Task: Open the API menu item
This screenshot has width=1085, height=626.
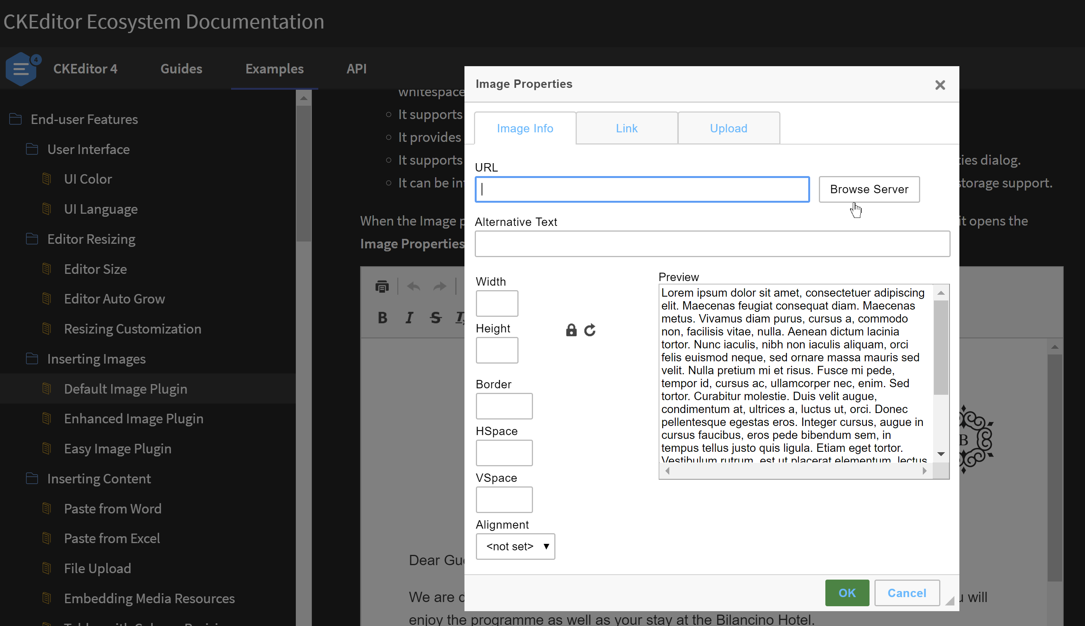Action: (356, 69)
